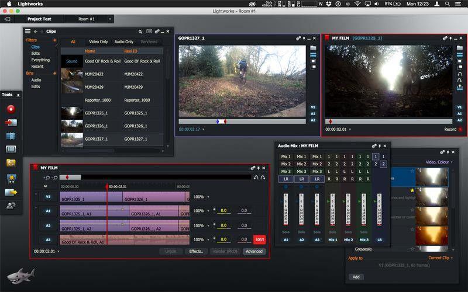The image size is (468, 292).
Task: Toggle Solo for A1 in Audio Mix
Action: [286, 232]
